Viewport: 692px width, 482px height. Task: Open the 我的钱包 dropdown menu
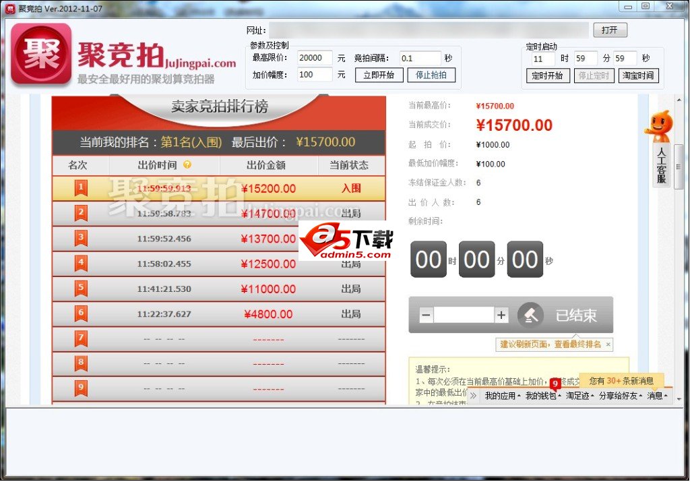[544, 396]
